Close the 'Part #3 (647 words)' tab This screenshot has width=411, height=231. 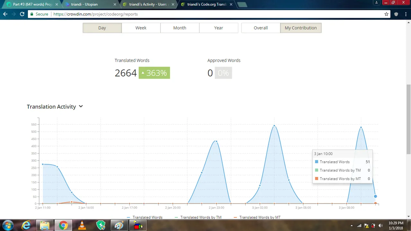click(57, 4)
